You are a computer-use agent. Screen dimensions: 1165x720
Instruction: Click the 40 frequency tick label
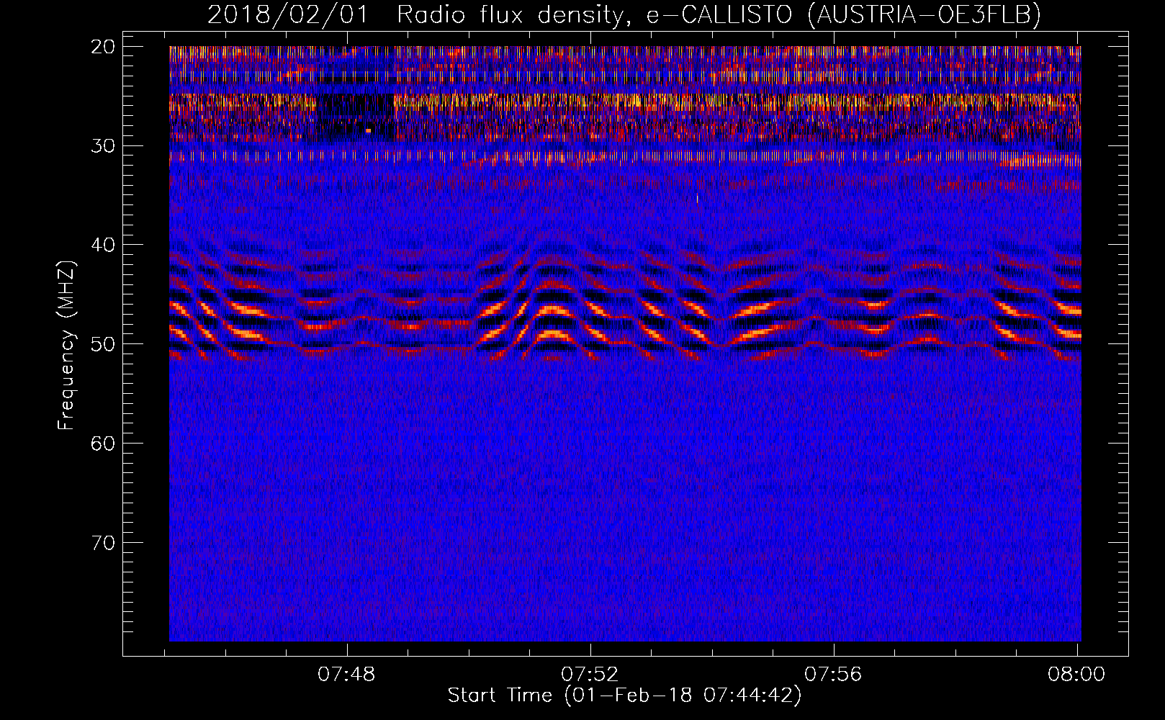point(104,245)
